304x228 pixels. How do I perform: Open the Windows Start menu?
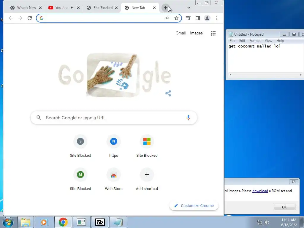[x=8, y=222]
